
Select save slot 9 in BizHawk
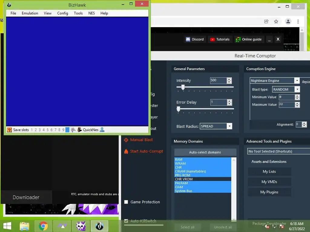(x=63, y=130)
